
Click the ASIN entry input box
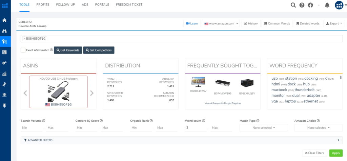pos(182,39)
